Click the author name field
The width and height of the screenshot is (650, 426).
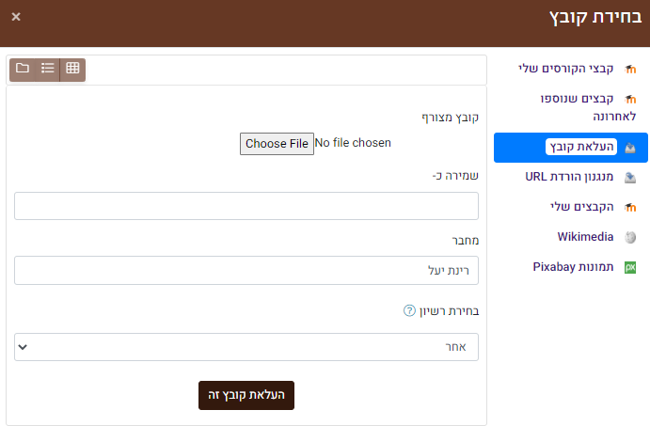[246, 270]
